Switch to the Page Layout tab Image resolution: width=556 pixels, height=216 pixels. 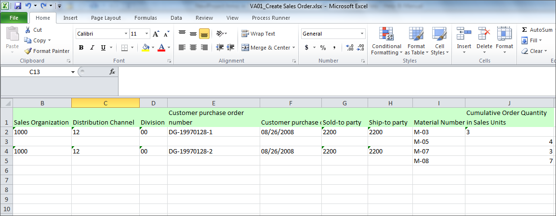(x=106, y=18)
